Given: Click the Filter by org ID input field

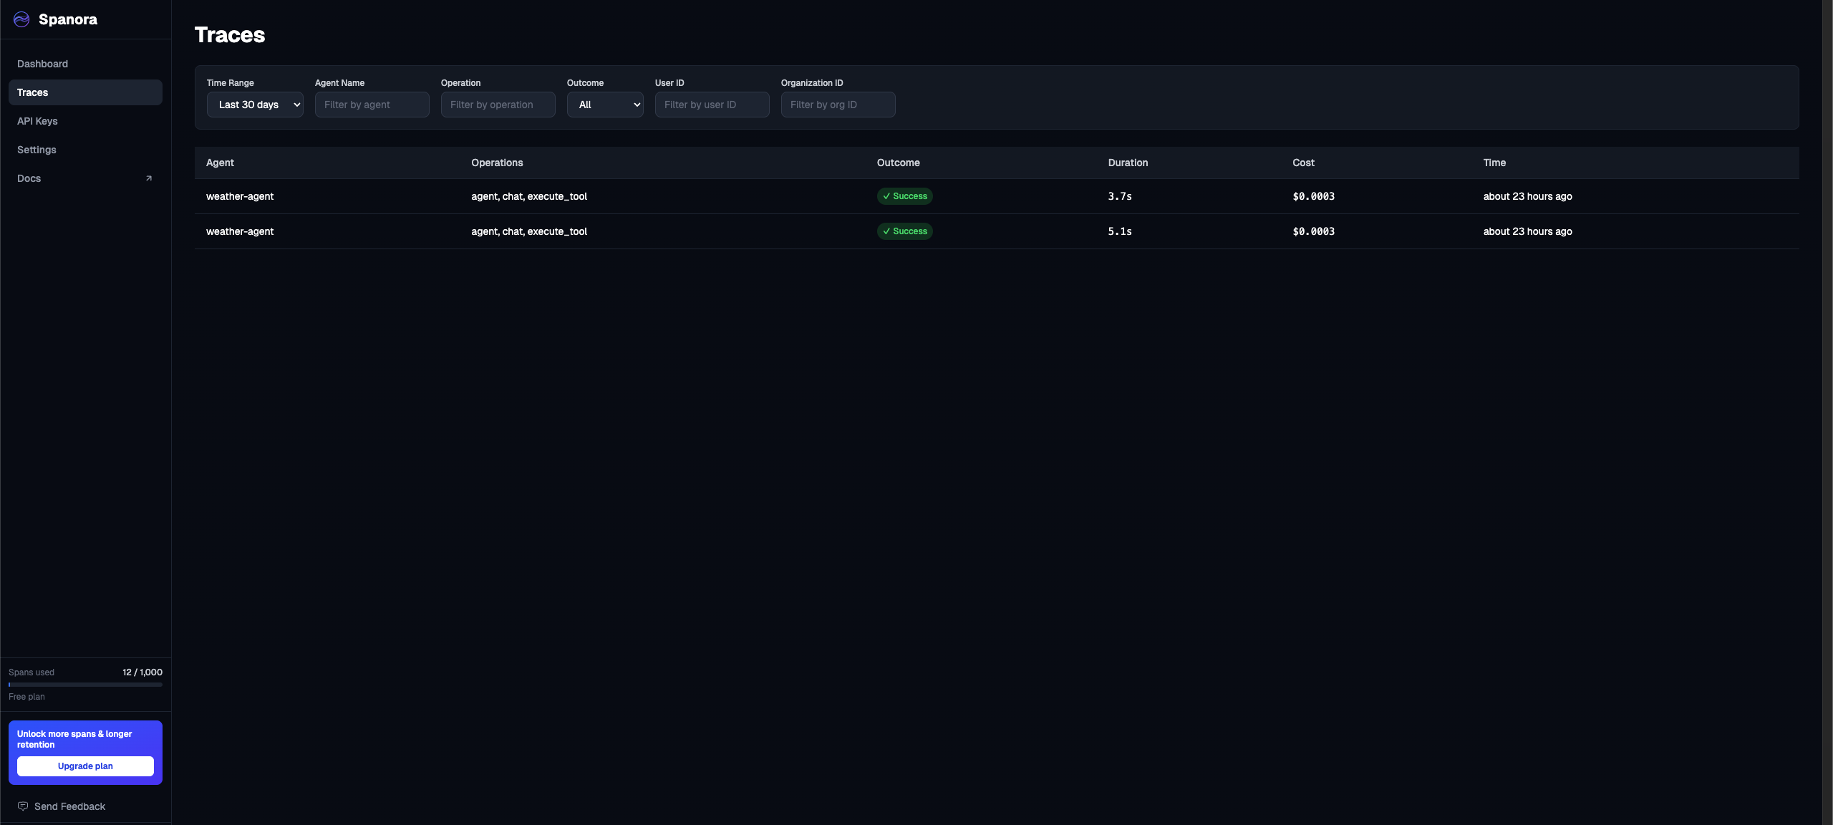Looking at the screenshot, I should click(838, 105).
